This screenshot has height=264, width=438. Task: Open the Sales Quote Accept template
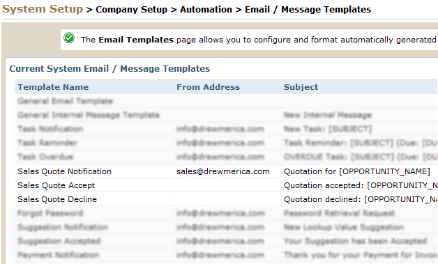56,185
